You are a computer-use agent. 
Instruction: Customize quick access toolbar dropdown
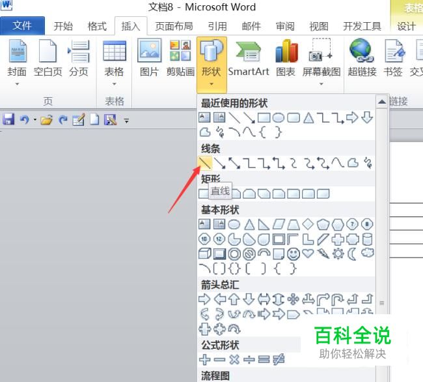(126, 120)
